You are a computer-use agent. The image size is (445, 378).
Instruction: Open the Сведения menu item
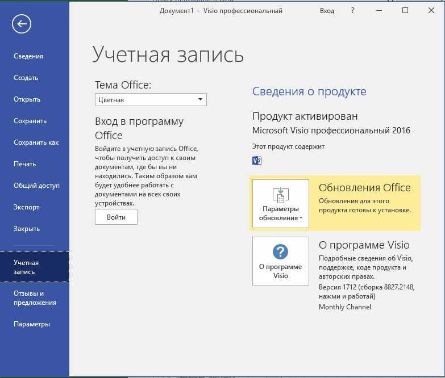tap(28, 56)
